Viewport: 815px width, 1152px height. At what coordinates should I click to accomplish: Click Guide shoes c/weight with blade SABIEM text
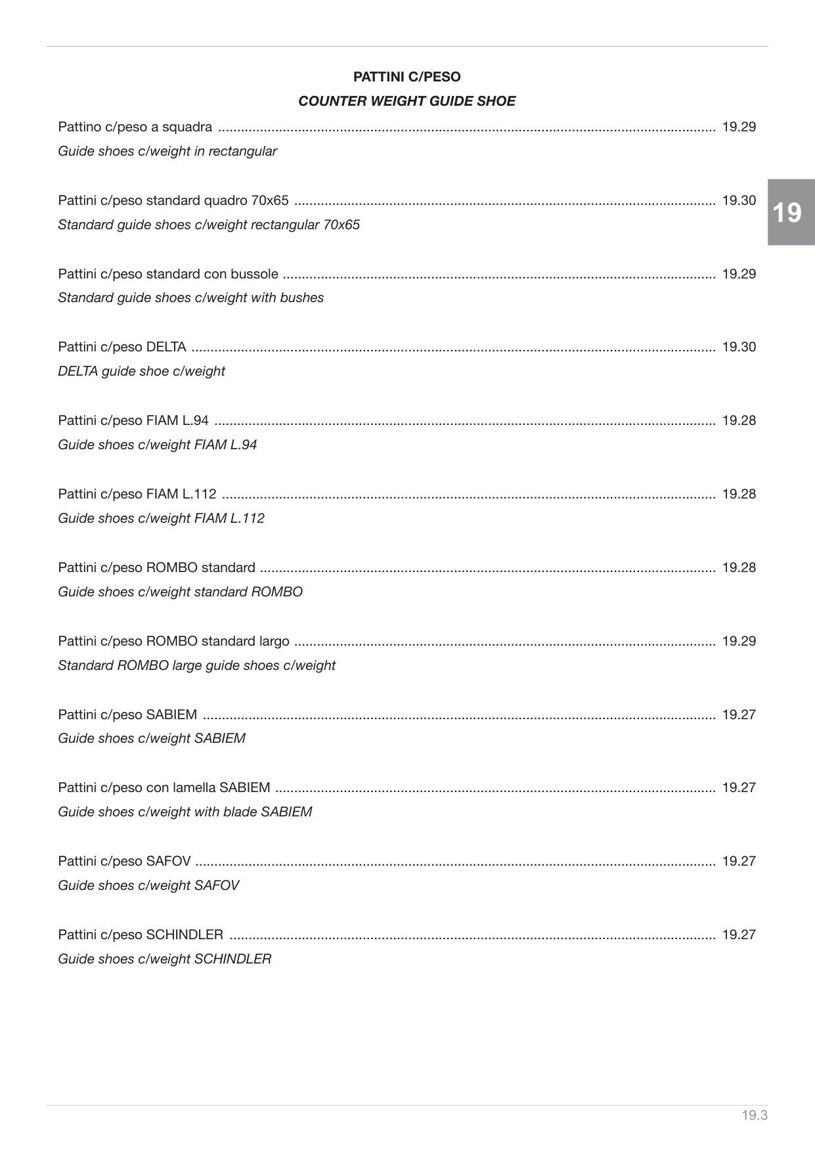pyautogui.click(x=185, y=812)
